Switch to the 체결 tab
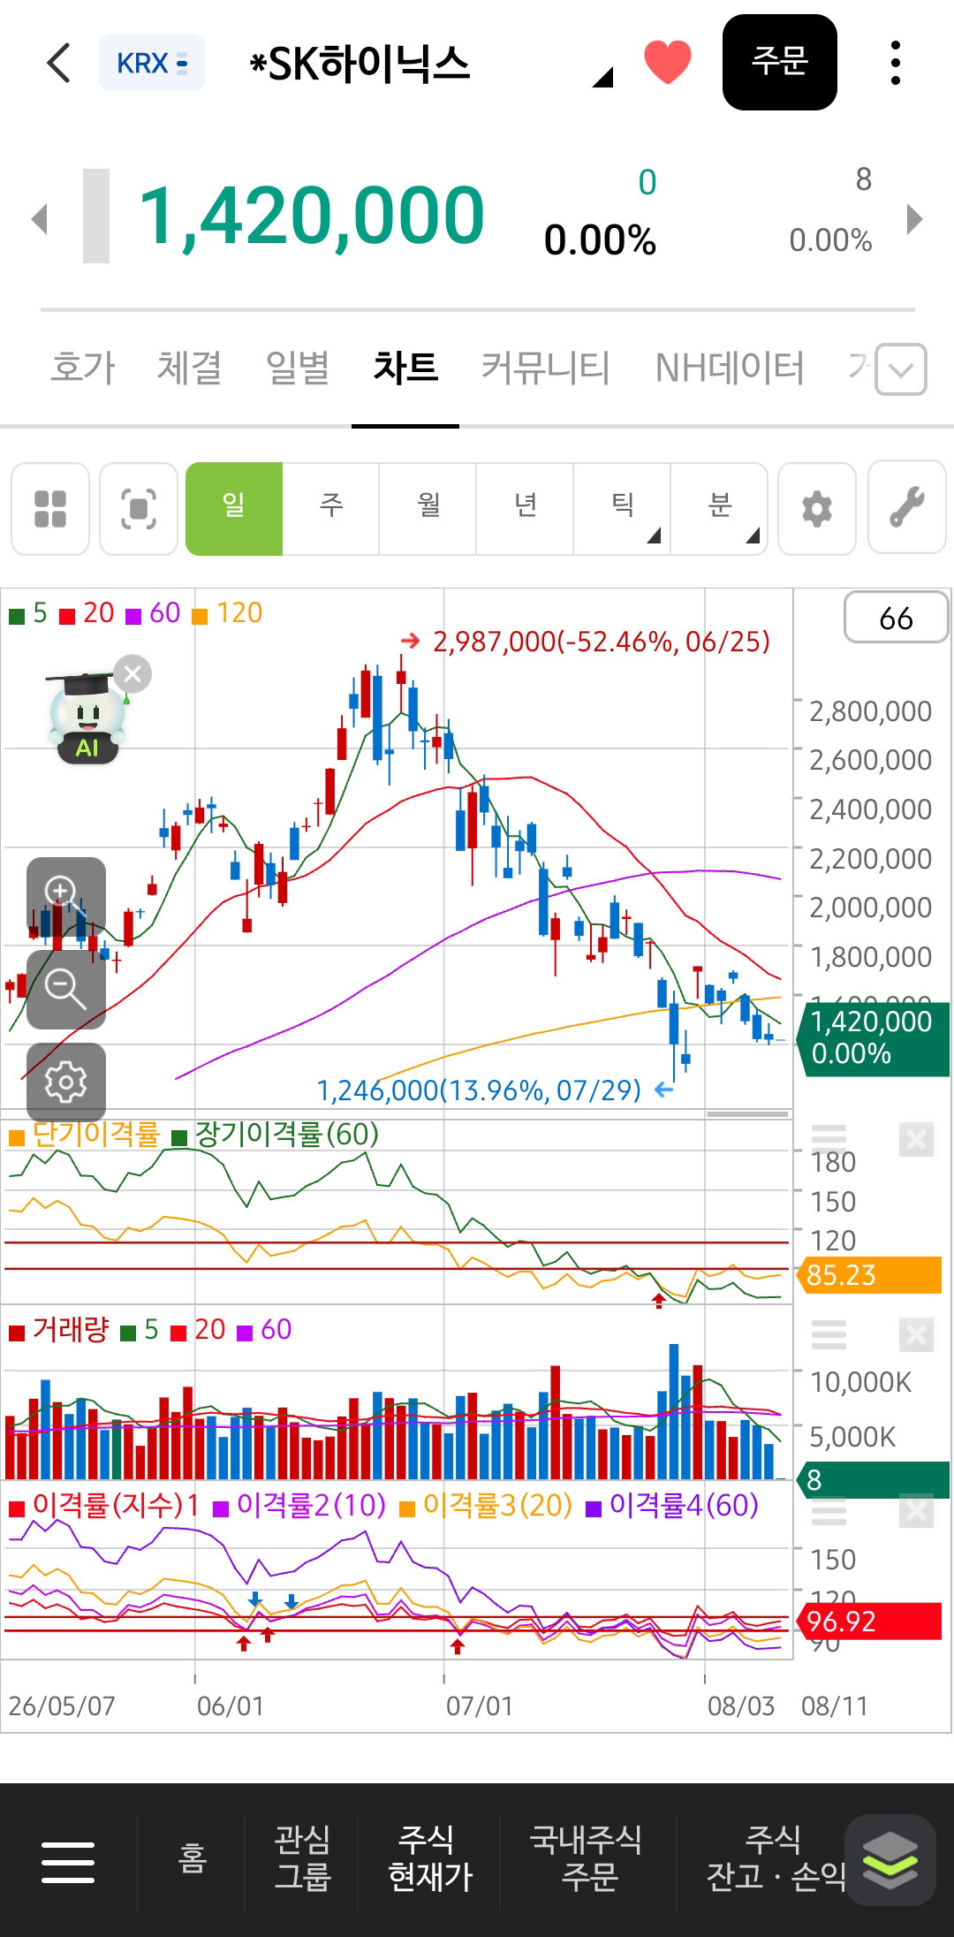The width and height of the screenshot is (954, 1937). (x=189, y=367)
